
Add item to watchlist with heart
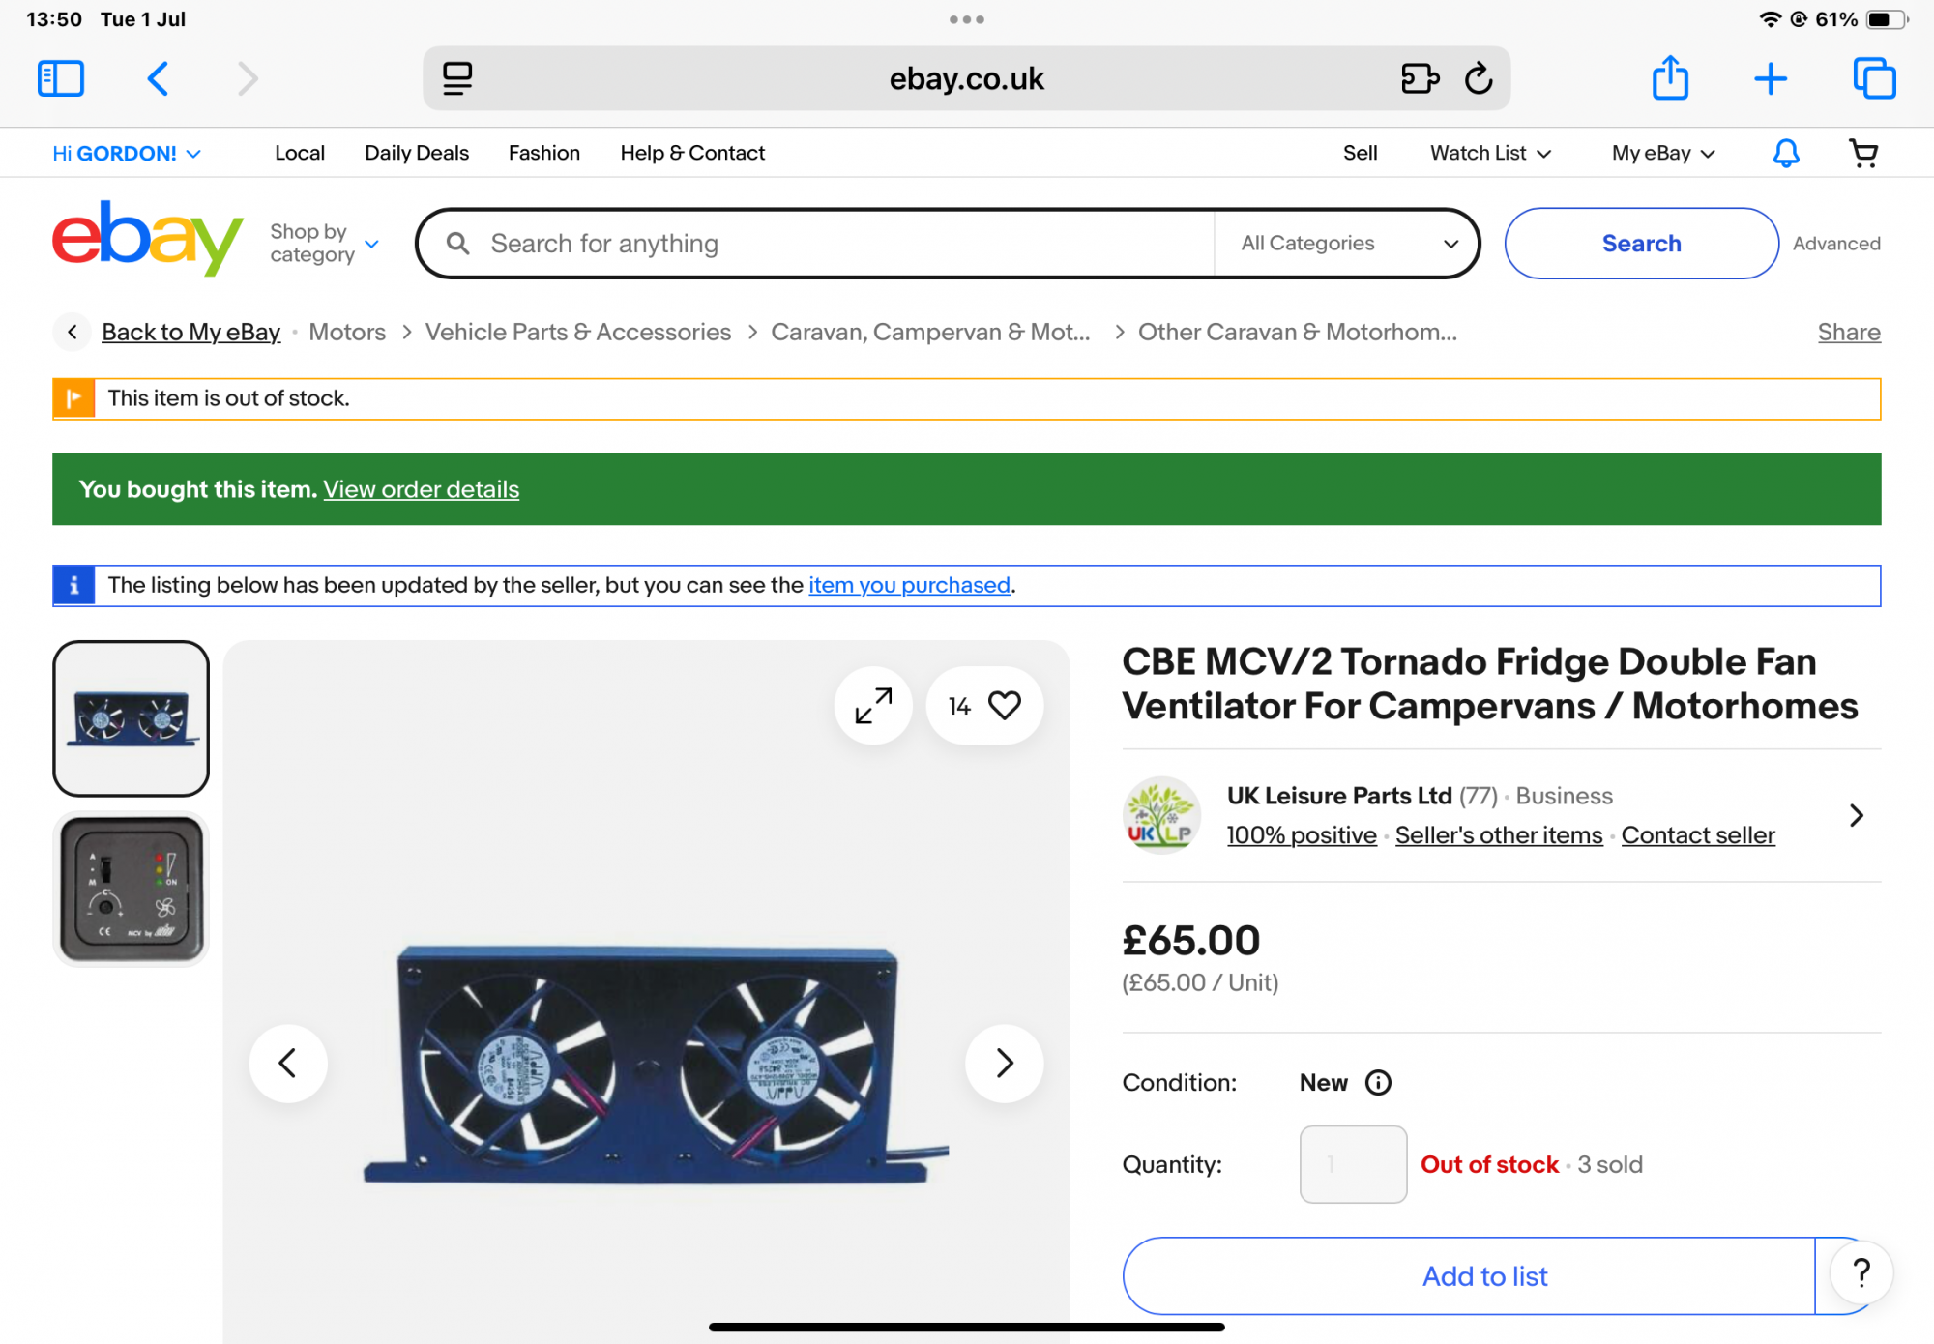click(1004, 706)
